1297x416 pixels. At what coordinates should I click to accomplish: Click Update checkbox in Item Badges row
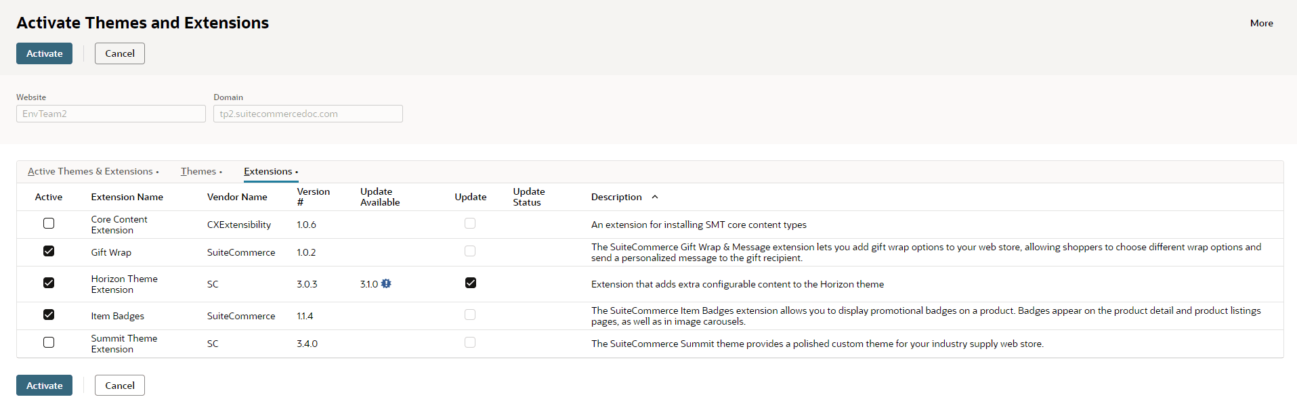pyautogui.click(x=470, y=315)
